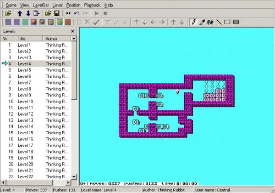Click the greyed redo arrow
This screenshot has height=193, width=275.
pyautogui.click(x=85, y=13)
